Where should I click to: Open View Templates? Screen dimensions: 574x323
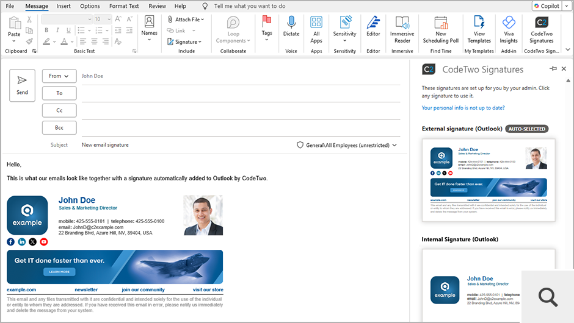coord(479,30)
